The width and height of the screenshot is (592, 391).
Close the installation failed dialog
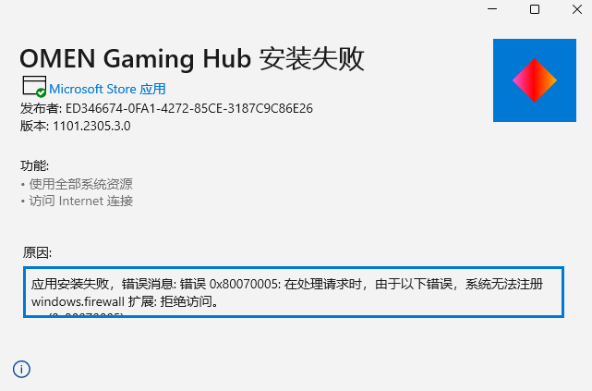577,9
